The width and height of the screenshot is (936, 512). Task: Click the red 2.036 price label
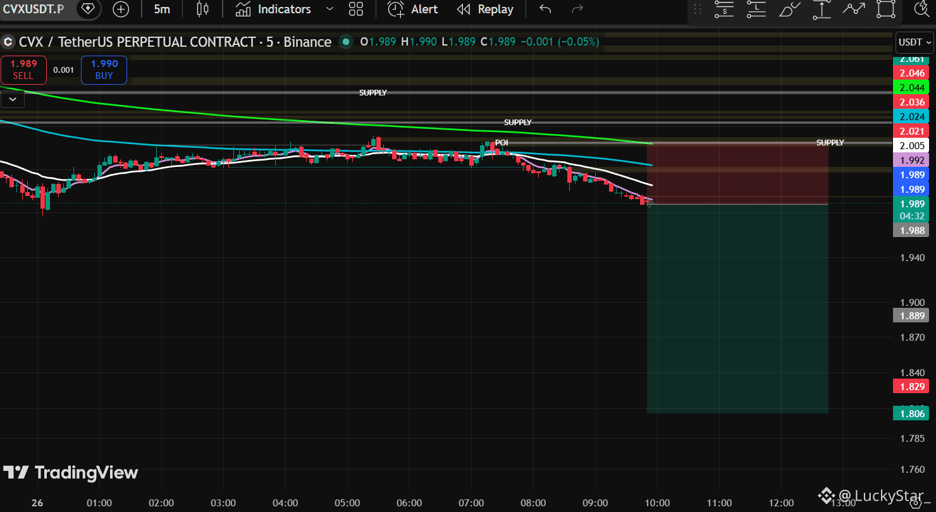pyautogui.click(x=913, y=102)
